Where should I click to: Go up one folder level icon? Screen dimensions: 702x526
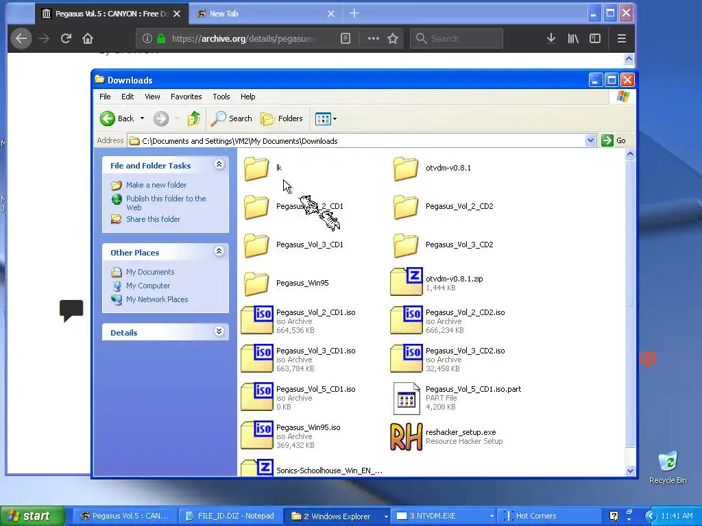click(194, 118)
